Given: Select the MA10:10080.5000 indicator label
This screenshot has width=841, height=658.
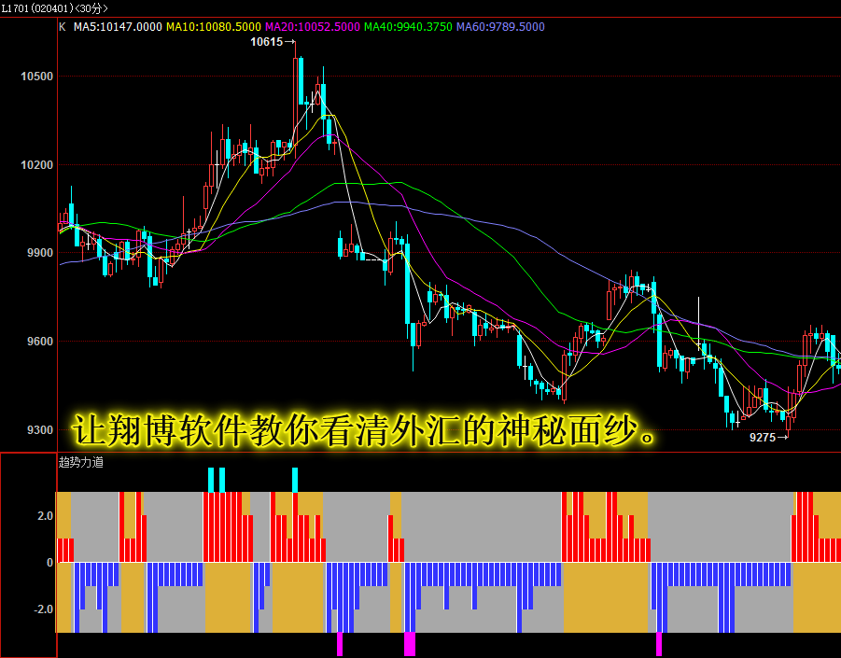Looking at the screenshot, I should [x=214, y=27].
